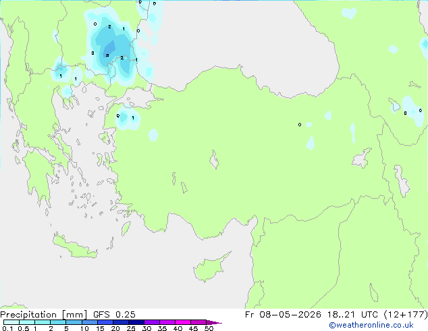The height and width of the screenshot is (331, 428).
Task: Click the 'Precipitation [mm]' title text
Action: coord(44,315)
